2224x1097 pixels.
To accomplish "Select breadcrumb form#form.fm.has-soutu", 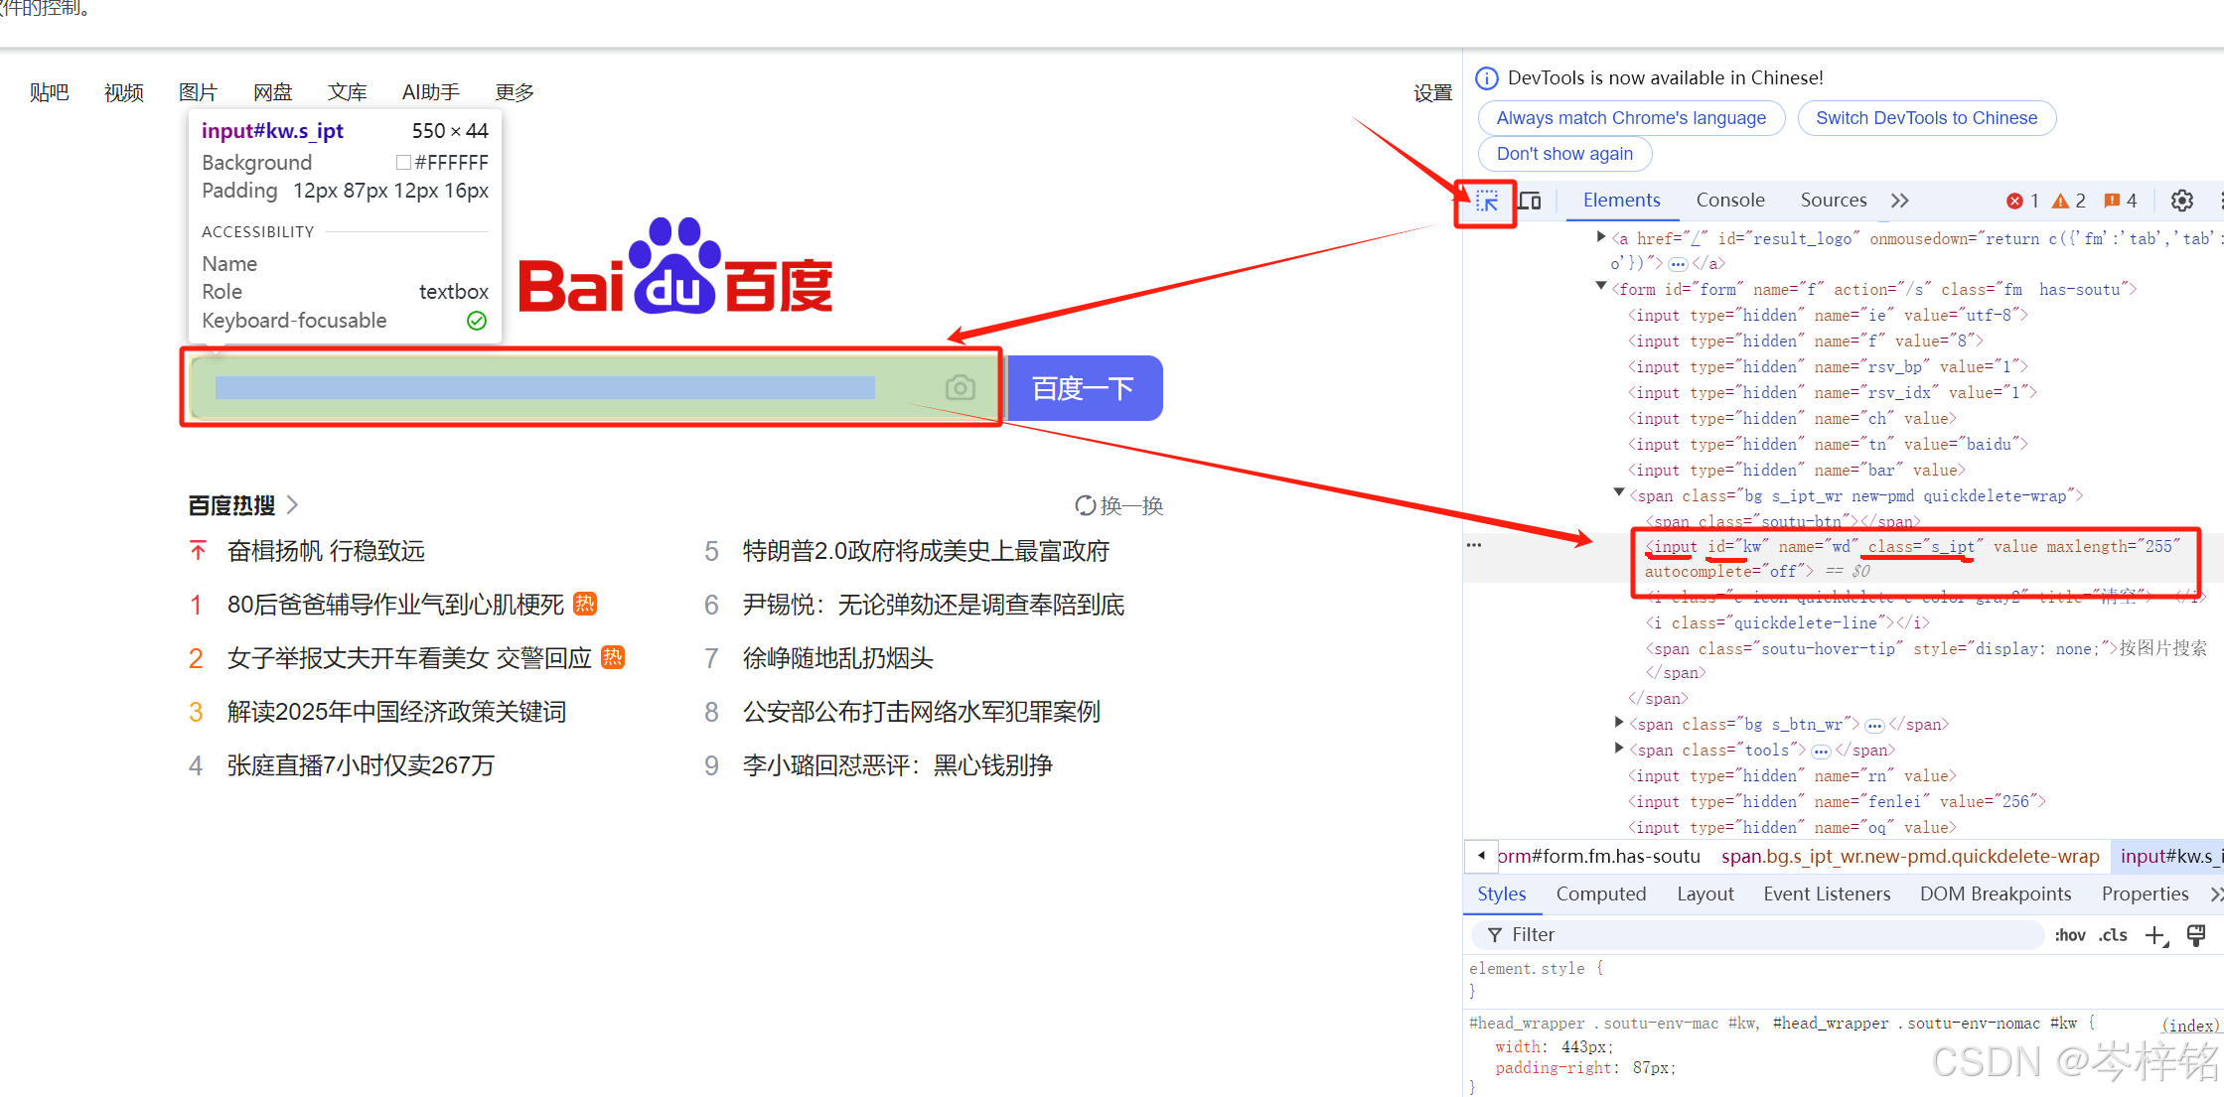I will click(x=1598, y=857).
